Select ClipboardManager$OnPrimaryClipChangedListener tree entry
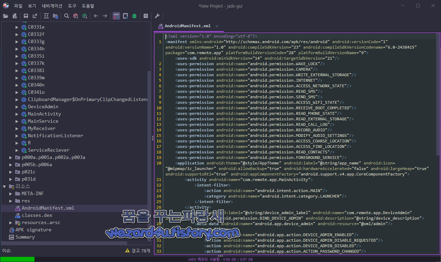The image size is (441, 262). (88, 99)
